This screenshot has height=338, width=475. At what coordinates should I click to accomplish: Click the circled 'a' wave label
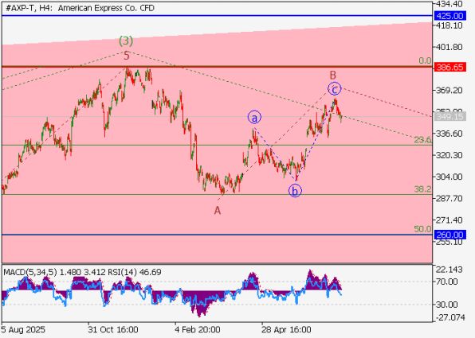click(x=254, y=118)
